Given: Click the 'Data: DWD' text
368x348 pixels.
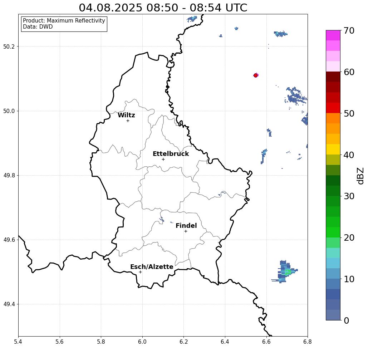Looking at the screenshot, I should point(38,27).
